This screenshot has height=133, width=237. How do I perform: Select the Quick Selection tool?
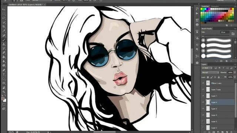click(4, 23)
